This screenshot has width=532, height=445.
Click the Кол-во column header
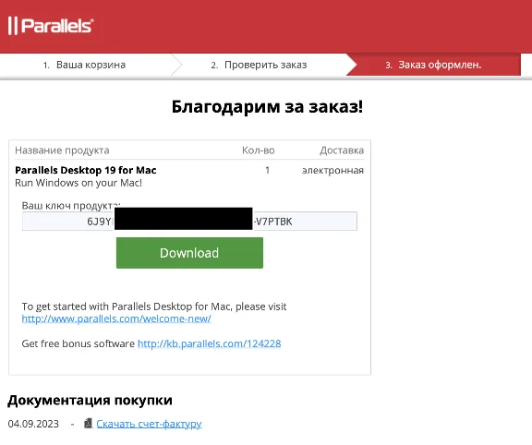[x=259, y=150]
